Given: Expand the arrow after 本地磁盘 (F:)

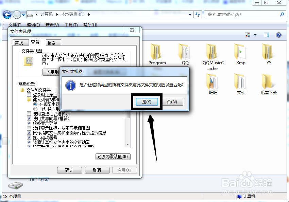Looking at the screenshot, I should click(x=89, y=14).
